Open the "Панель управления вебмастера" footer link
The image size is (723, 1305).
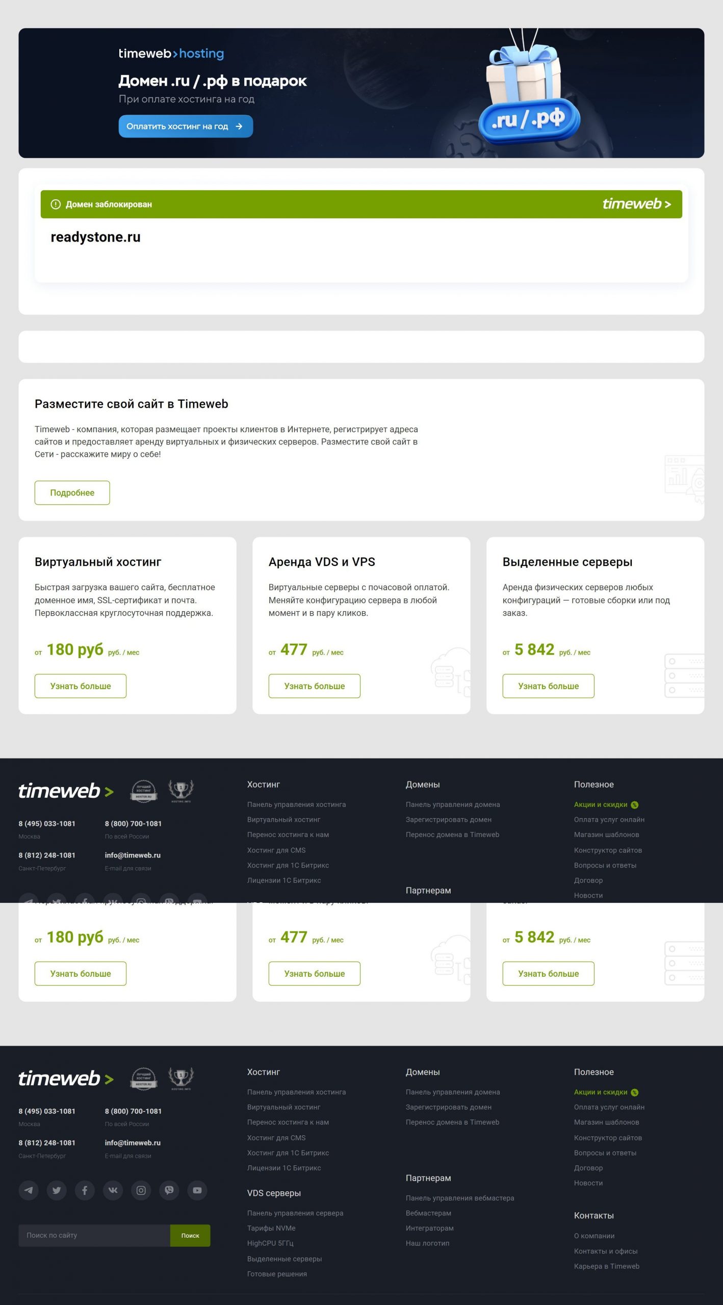click(x=460, y=1198)
